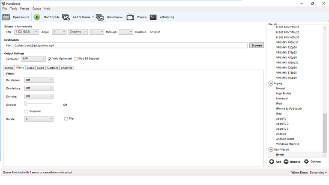Select the Windows Phone 8 preset
This screenshot has height=185, width=329.
click(x=287, y=144)
